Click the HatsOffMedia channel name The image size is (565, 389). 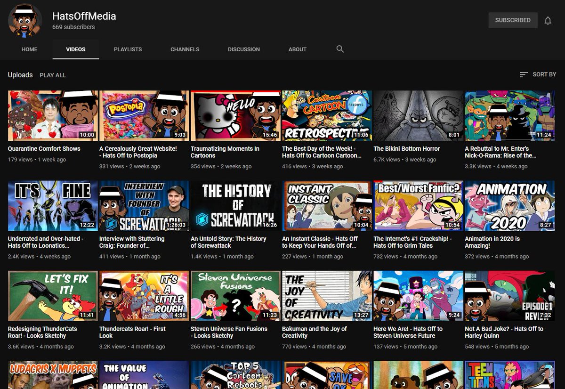pos(84,16)
